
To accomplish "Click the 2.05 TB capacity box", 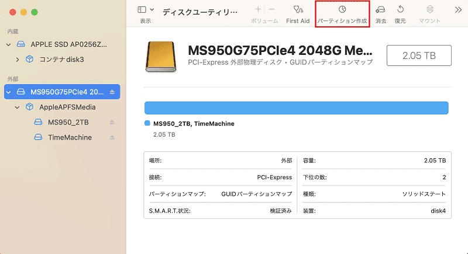I will pyautogui.click(x=419, y=55).
